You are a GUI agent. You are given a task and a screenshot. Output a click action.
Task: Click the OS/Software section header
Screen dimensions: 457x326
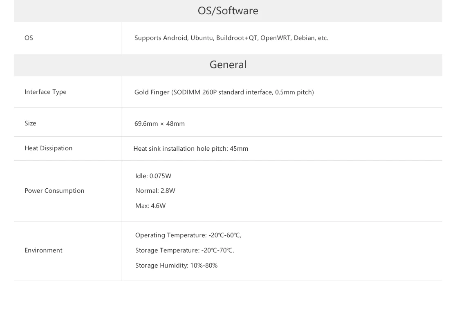point(228,11)
